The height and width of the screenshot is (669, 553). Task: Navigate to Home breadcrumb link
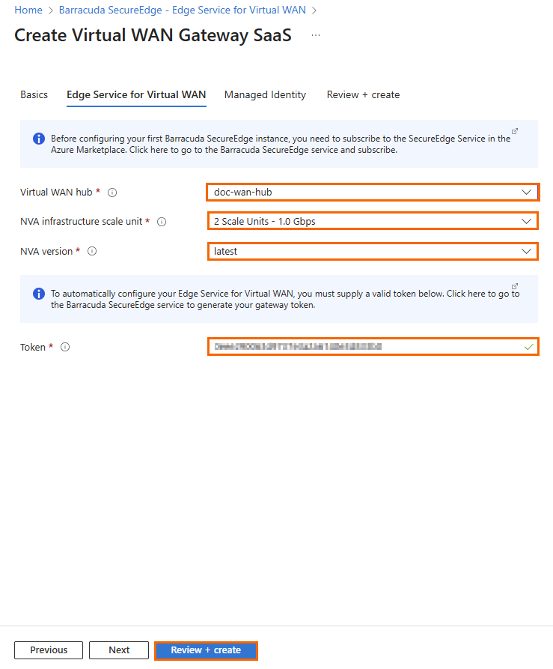point(28,10)
